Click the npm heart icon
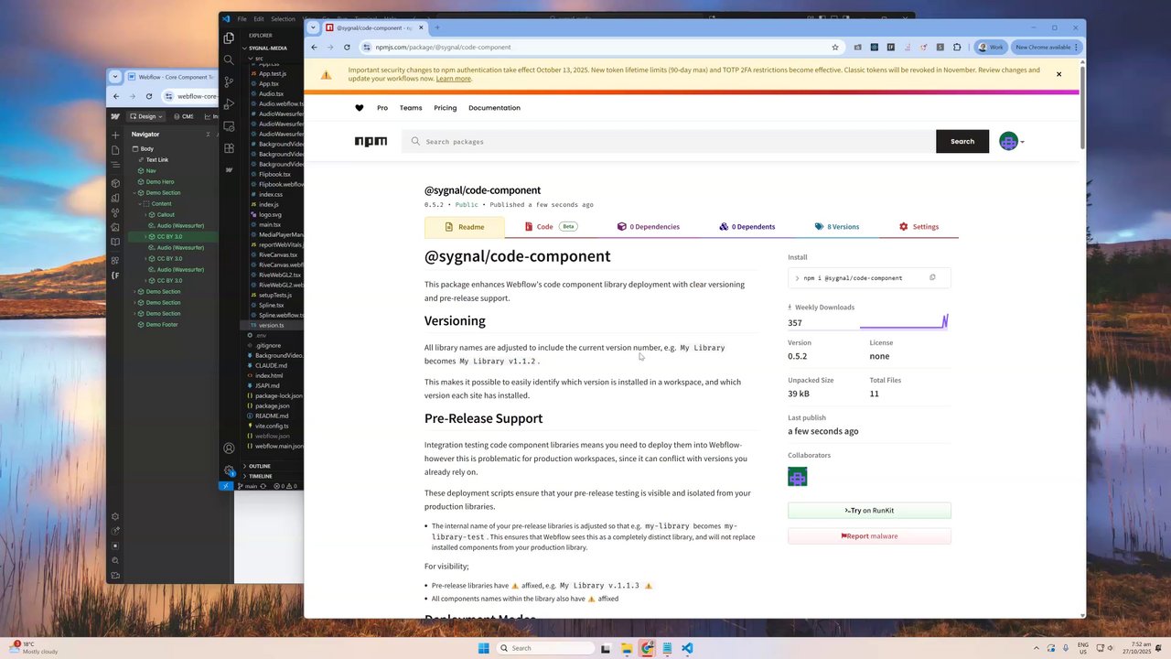The height and width of the screenshot is (659, 1171). click(x=360, y=108)
